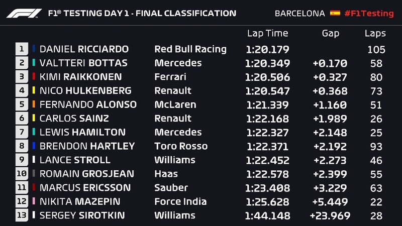
Task: Select the position 4 number box
Action: (22, 91)
